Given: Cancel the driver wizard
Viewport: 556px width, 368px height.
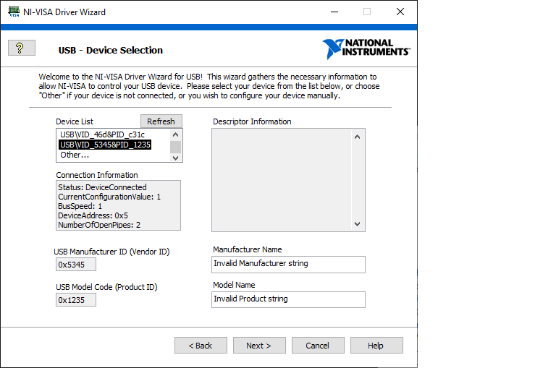Looking at the screenshot, I should 318,346.
